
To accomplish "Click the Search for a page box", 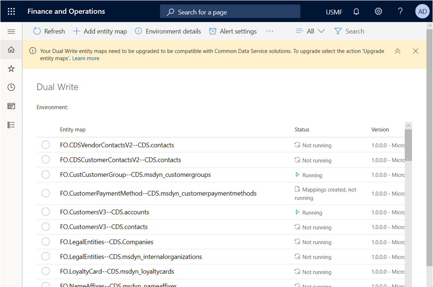I will (x=230, y=12).
